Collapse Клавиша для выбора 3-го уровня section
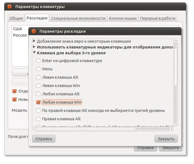The width and height of the screenshot is (194, 164). [x=34, y=53]
